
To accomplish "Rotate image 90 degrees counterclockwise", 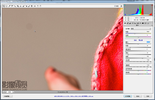I will pyautogui.click(x=38, y=6).
